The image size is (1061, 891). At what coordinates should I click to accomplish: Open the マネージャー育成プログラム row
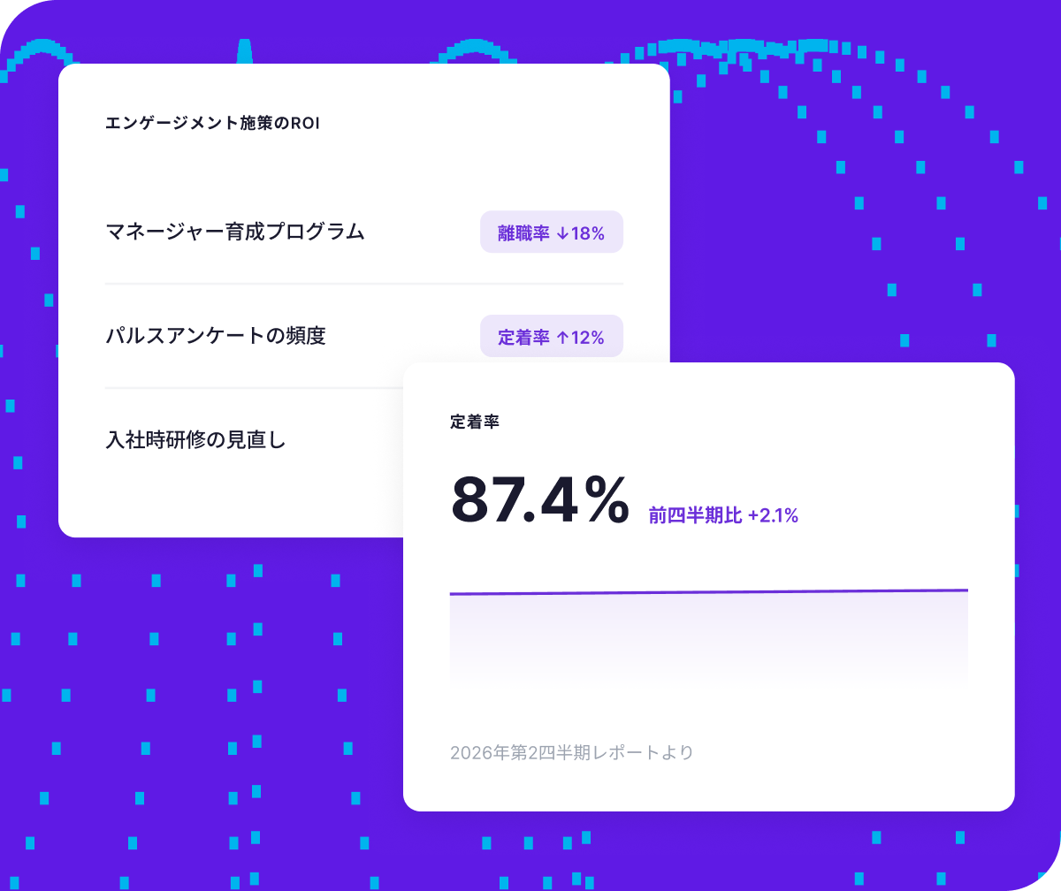364,232
